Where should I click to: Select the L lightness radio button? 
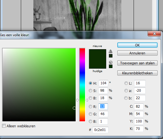(126, 83)
